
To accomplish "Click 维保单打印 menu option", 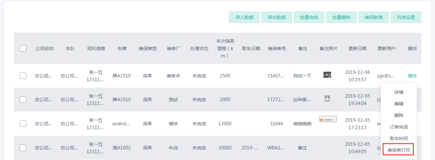I will click(x=399, y=150).
